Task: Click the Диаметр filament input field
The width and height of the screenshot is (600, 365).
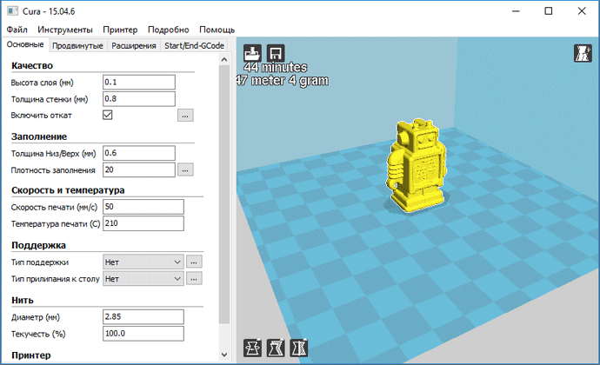Action: point(143,317)
